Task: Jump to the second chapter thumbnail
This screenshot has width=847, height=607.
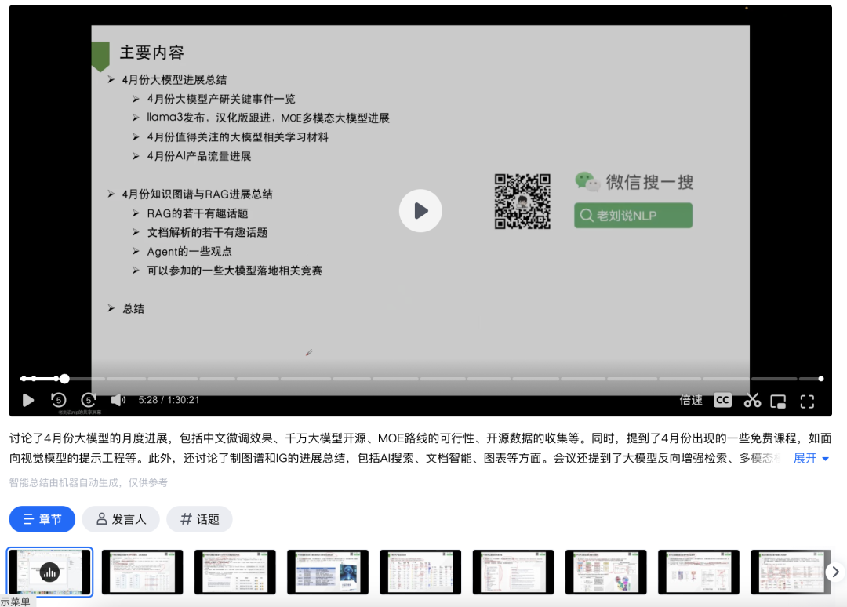Action: 142,572
